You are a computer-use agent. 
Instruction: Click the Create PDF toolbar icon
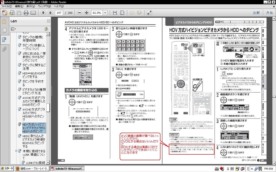point(5,13)
